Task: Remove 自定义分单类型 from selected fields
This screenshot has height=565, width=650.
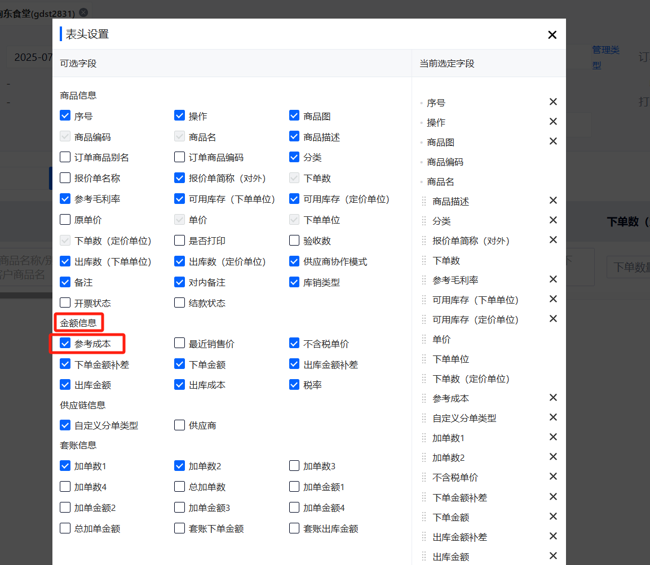Action: pyautogui.click(x=553, y=417)
